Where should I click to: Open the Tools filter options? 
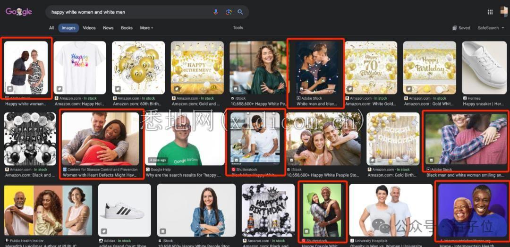(238, 28)
